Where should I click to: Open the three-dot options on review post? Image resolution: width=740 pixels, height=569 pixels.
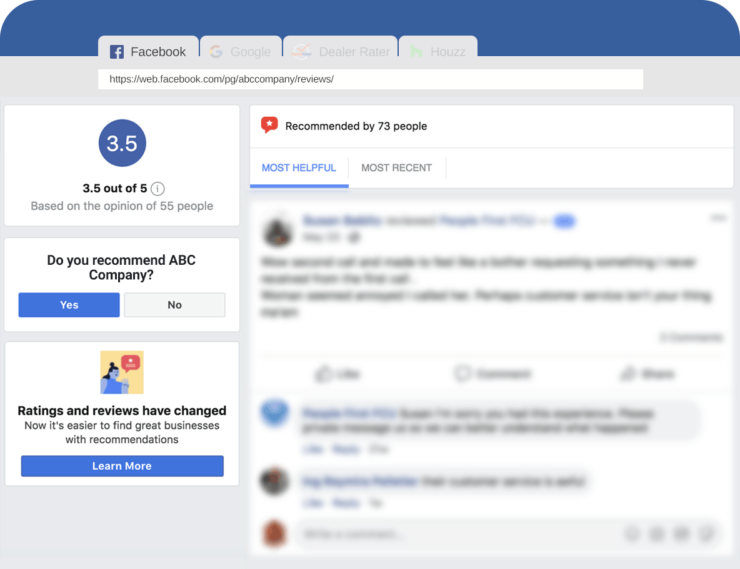[x=718, y=217]
